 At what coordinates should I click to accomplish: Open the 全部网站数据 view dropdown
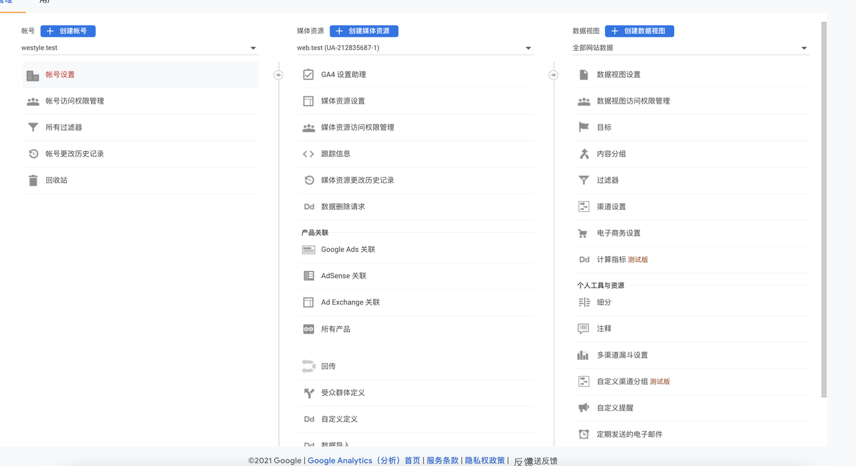click(x=690, y=48)
